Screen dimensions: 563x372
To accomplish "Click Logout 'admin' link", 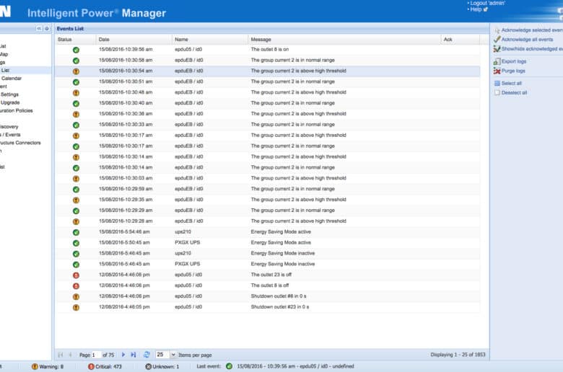I will click(488, 3).
